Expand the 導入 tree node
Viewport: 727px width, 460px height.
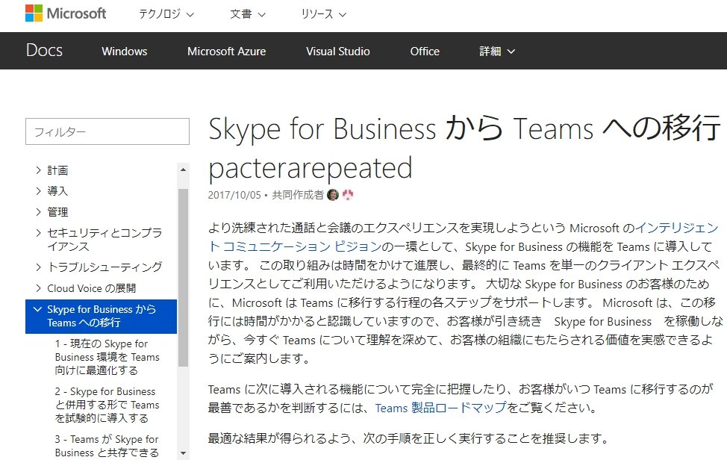(39, 190)
